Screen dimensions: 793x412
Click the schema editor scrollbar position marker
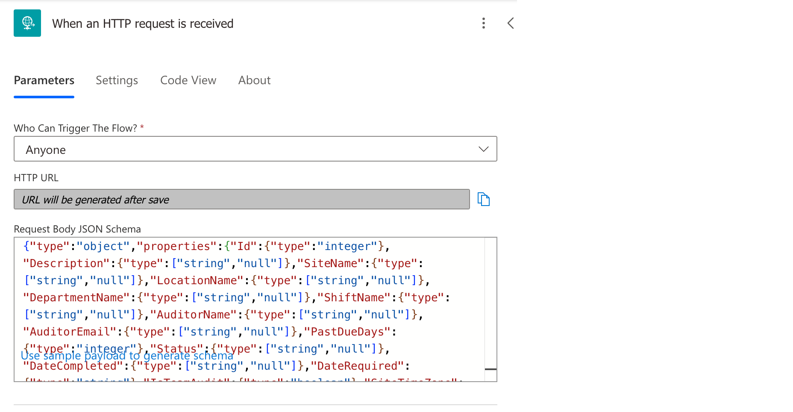(x=490, y=369)
